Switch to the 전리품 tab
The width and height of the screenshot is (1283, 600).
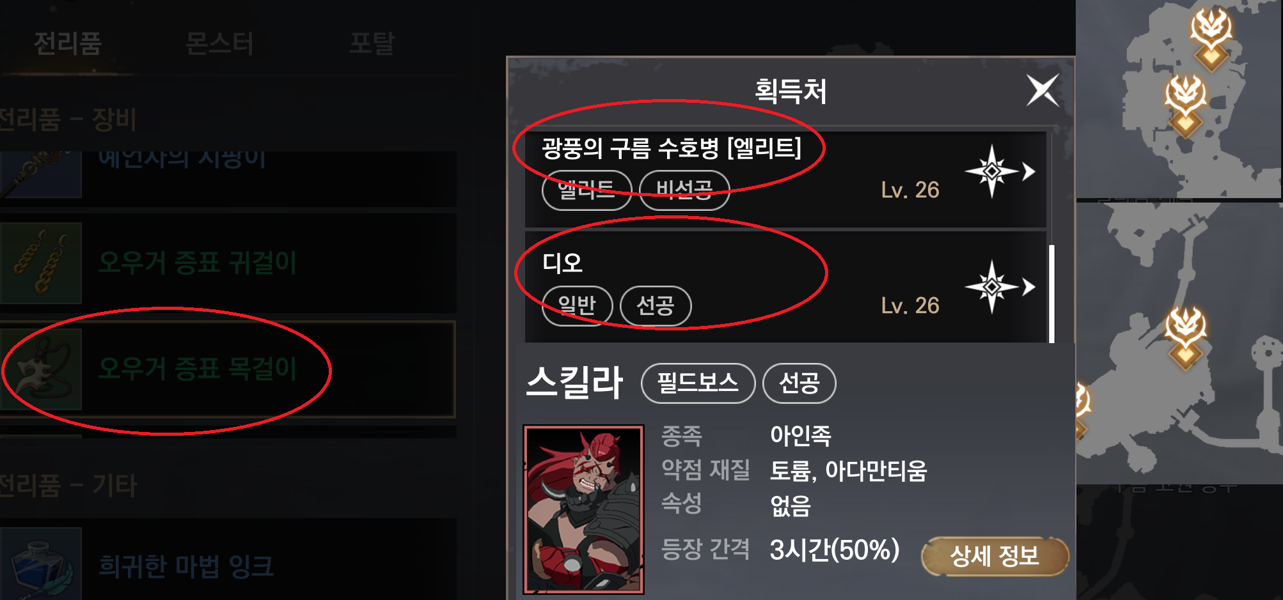67,43
